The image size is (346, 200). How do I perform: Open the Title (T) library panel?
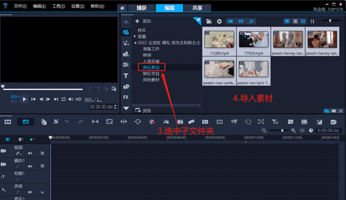click(126, 76)
